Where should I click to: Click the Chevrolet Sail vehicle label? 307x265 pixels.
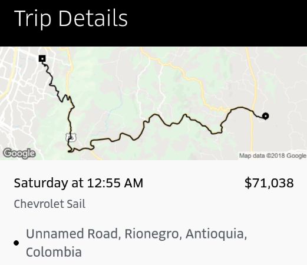click(x=49, y=204)
